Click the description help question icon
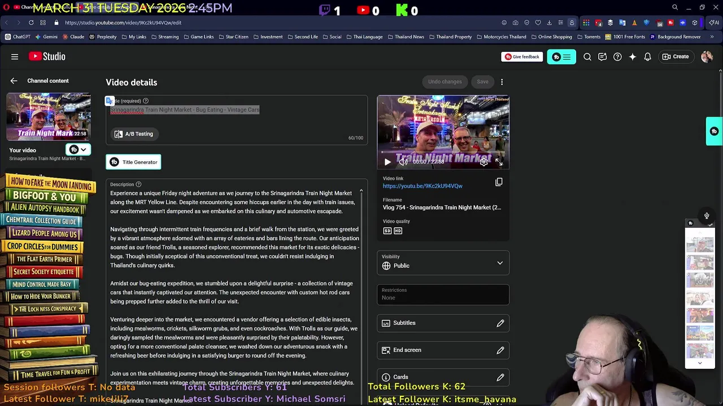This screenshot has width=723, height=406. tap(138, 184)
